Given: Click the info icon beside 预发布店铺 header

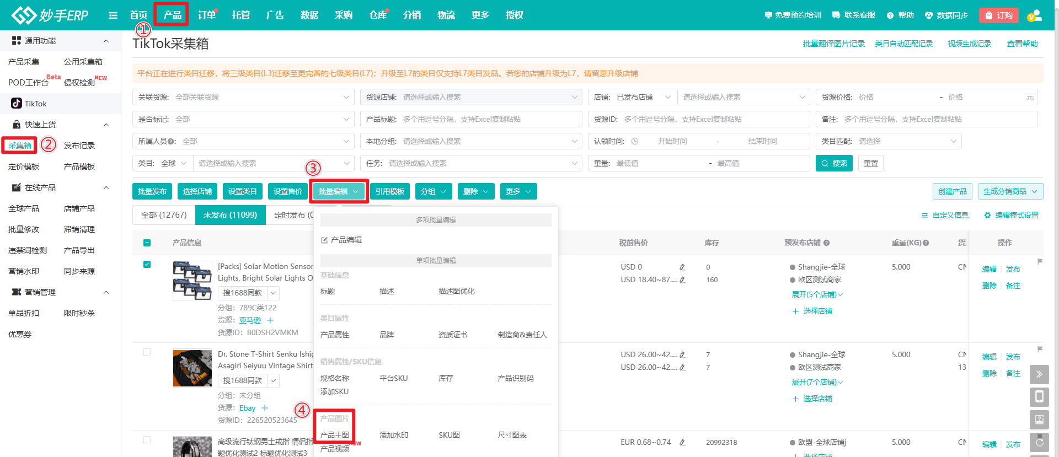Looking at the screenshot, I should (x=827, y=243).
